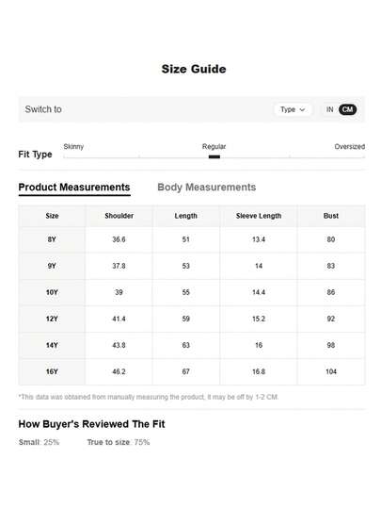Image resolution: width=381 pixels, height=508 pixels.
Task: Click the Regular fit type marker
Action: point(214,156)
